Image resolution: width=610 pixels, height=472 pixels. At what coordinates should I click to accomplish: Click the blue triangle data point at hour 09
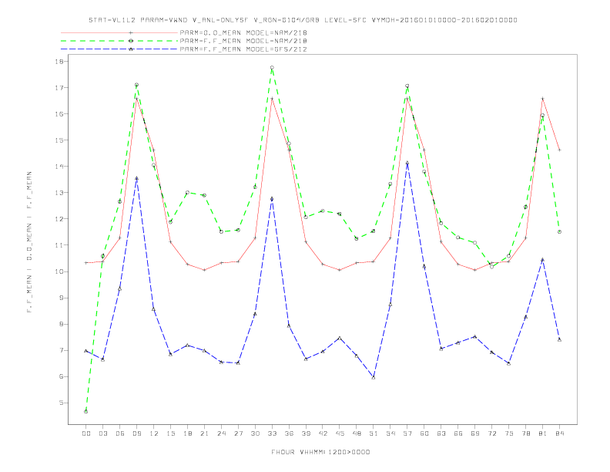(136, 178)
